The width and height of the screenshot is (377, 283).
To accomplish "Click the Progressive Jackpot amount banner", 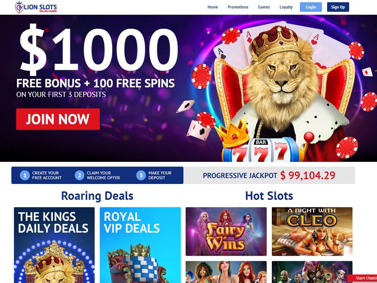I will click(x=269, y=175).
